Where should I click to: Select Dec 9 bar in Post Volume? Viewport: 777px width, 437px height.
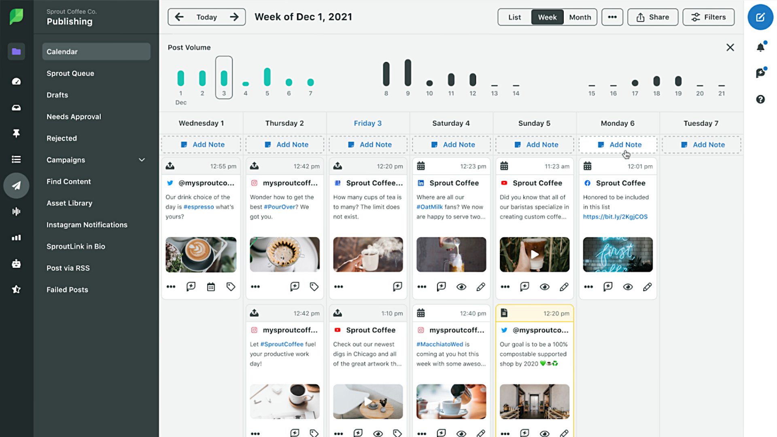click(408, 73)
